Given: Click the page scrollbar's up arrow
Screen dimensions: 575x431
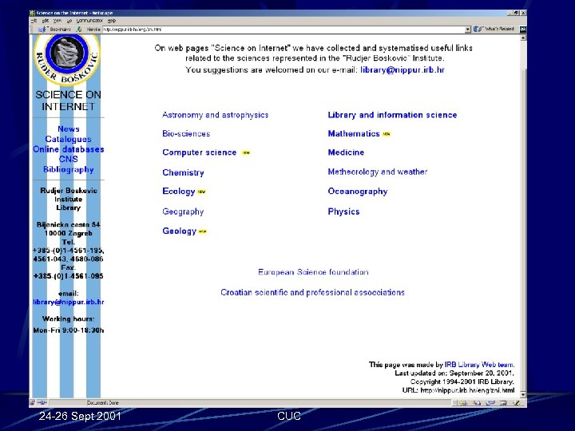Looking at the screenshot, I should coord(523,38).
